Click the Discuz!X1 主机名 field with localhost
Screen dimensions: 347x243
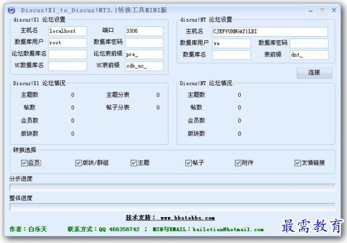(x=67, y=31)
